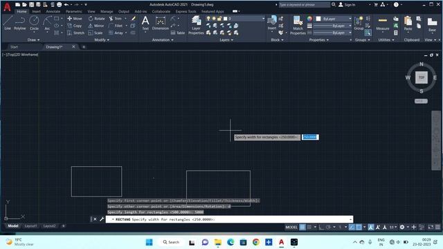Open the AutoCAD application menu logo
Screen dimensions: 443x249
(x=7, y=7)
